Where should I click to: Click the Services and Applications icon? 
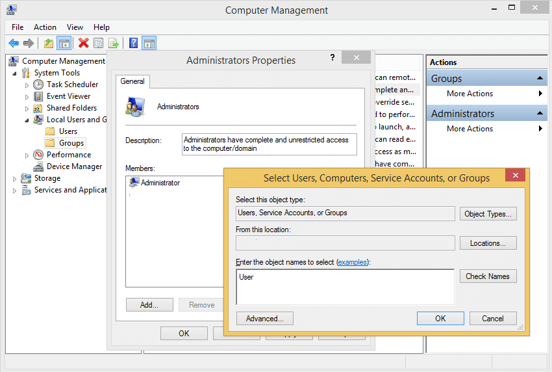click(26, 190)
